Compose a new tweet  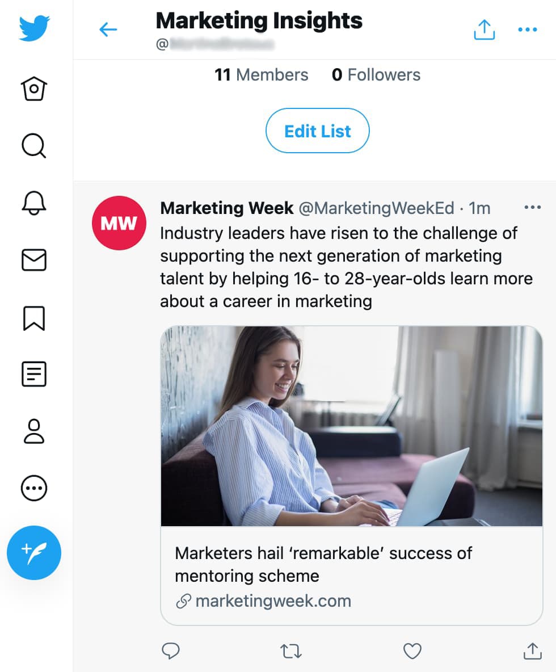coord(34,552)
